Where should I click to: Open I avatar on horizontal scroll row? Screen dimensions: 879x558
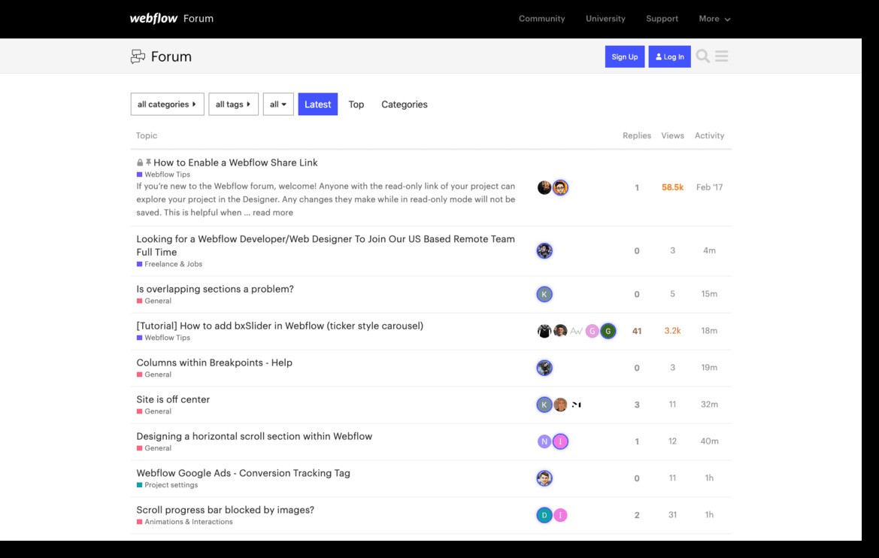(x=561, y=441)
